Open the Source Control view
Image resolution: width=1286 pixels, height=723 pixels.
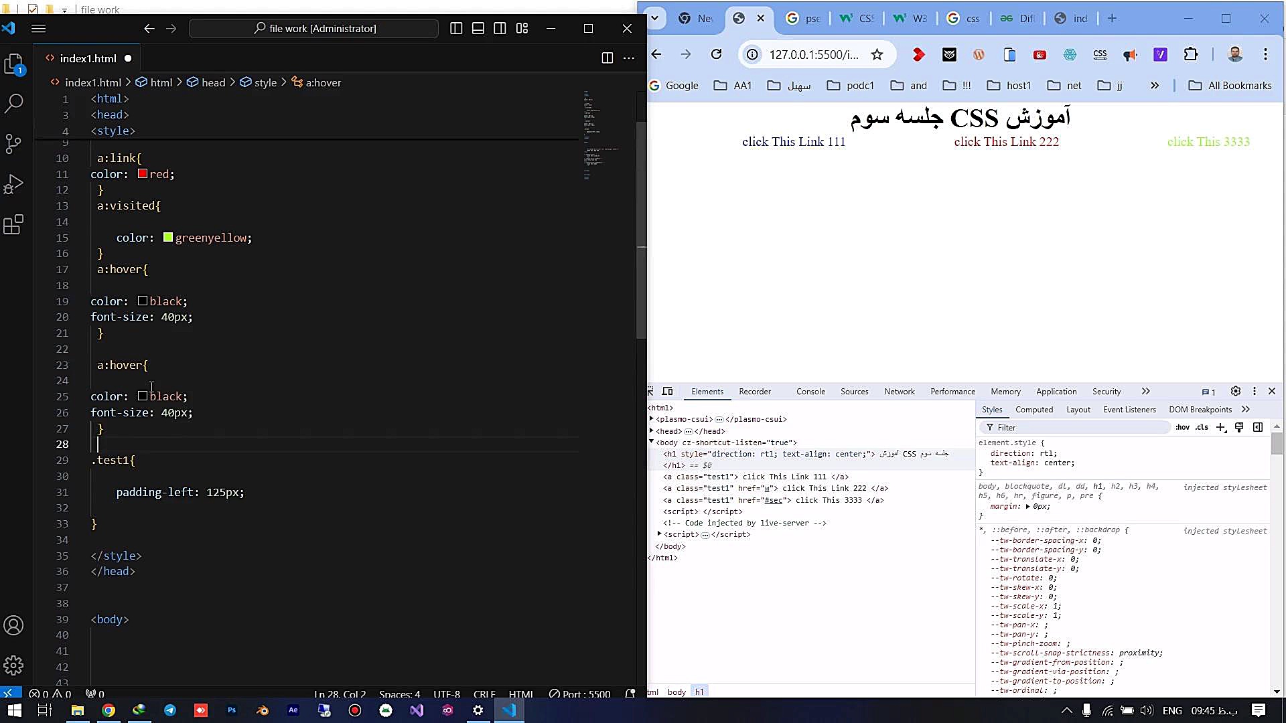tap(14, 143)
